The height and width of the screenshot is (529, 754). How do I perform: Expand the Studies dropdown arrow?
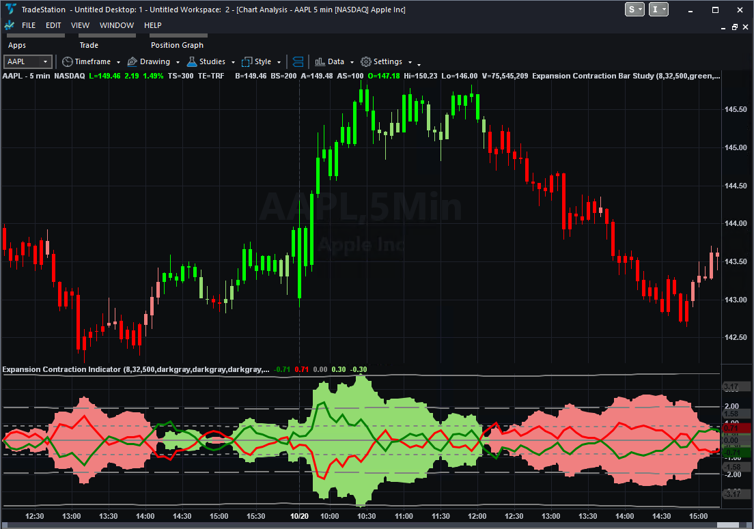click(x=233, y=62)
